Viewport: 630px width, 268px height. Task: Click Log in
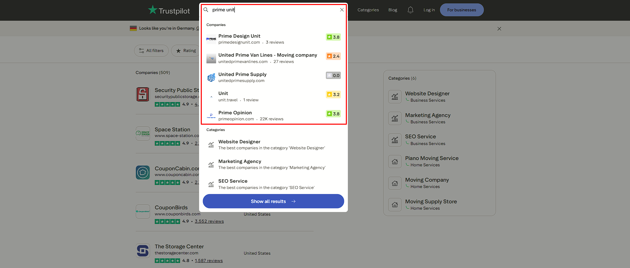pyautogui.click(x=429, y=10)
